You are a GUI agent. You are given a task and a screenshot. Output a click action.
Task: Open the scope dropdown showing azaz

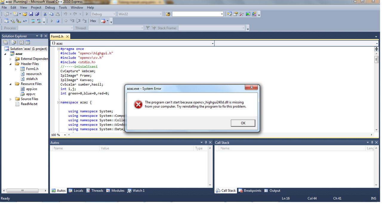coord(212,44)
